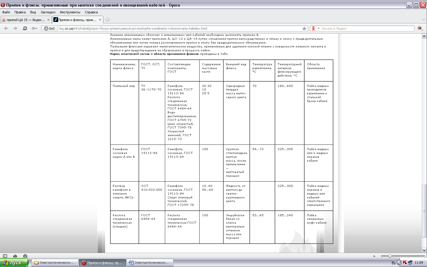Open Opera Link cloud icon
The height and width of the screenshot is (267, 427).
pos(15,256)
